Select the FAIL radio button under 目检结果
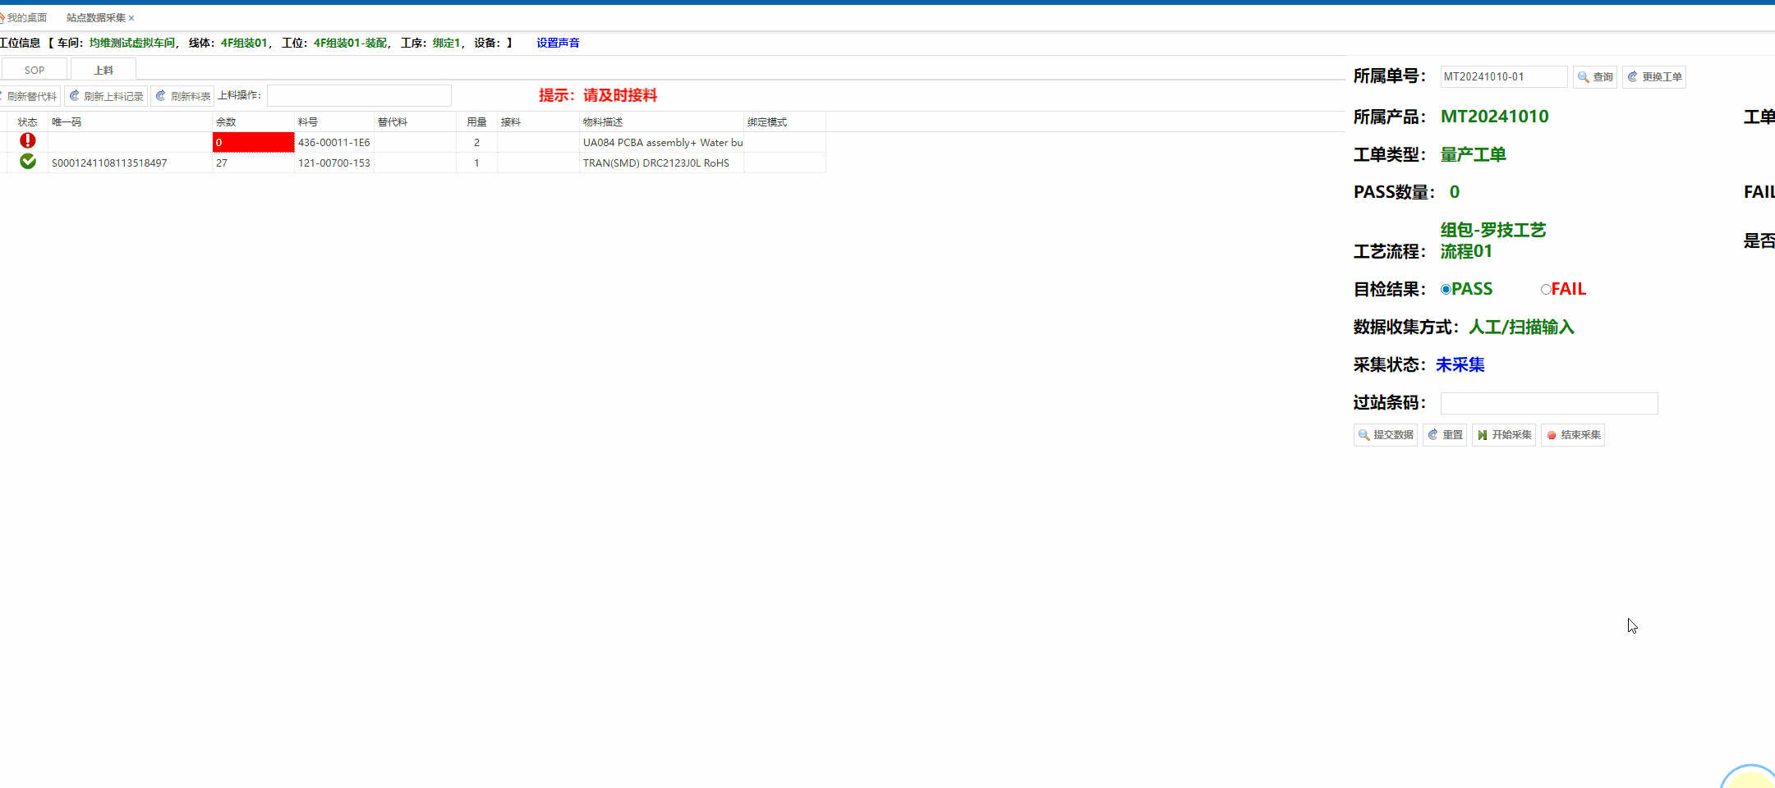The height and width of the screenshot is (788, 1775). [x=1546, y=290]
